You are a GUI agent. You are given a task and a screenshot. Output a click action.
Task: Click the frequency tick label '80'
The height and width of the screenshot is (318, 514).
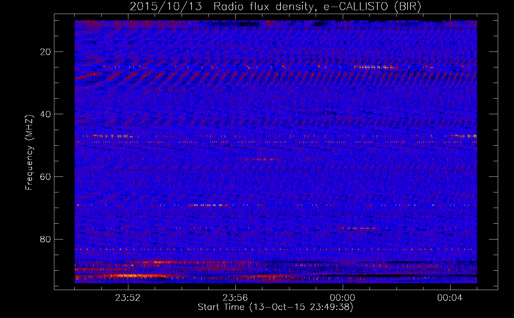pos(46,239)
